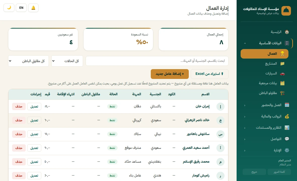Open مقاولو الباطن crane icon in sidebar
This screenshot has width=297, height=181.
[282, 93]
